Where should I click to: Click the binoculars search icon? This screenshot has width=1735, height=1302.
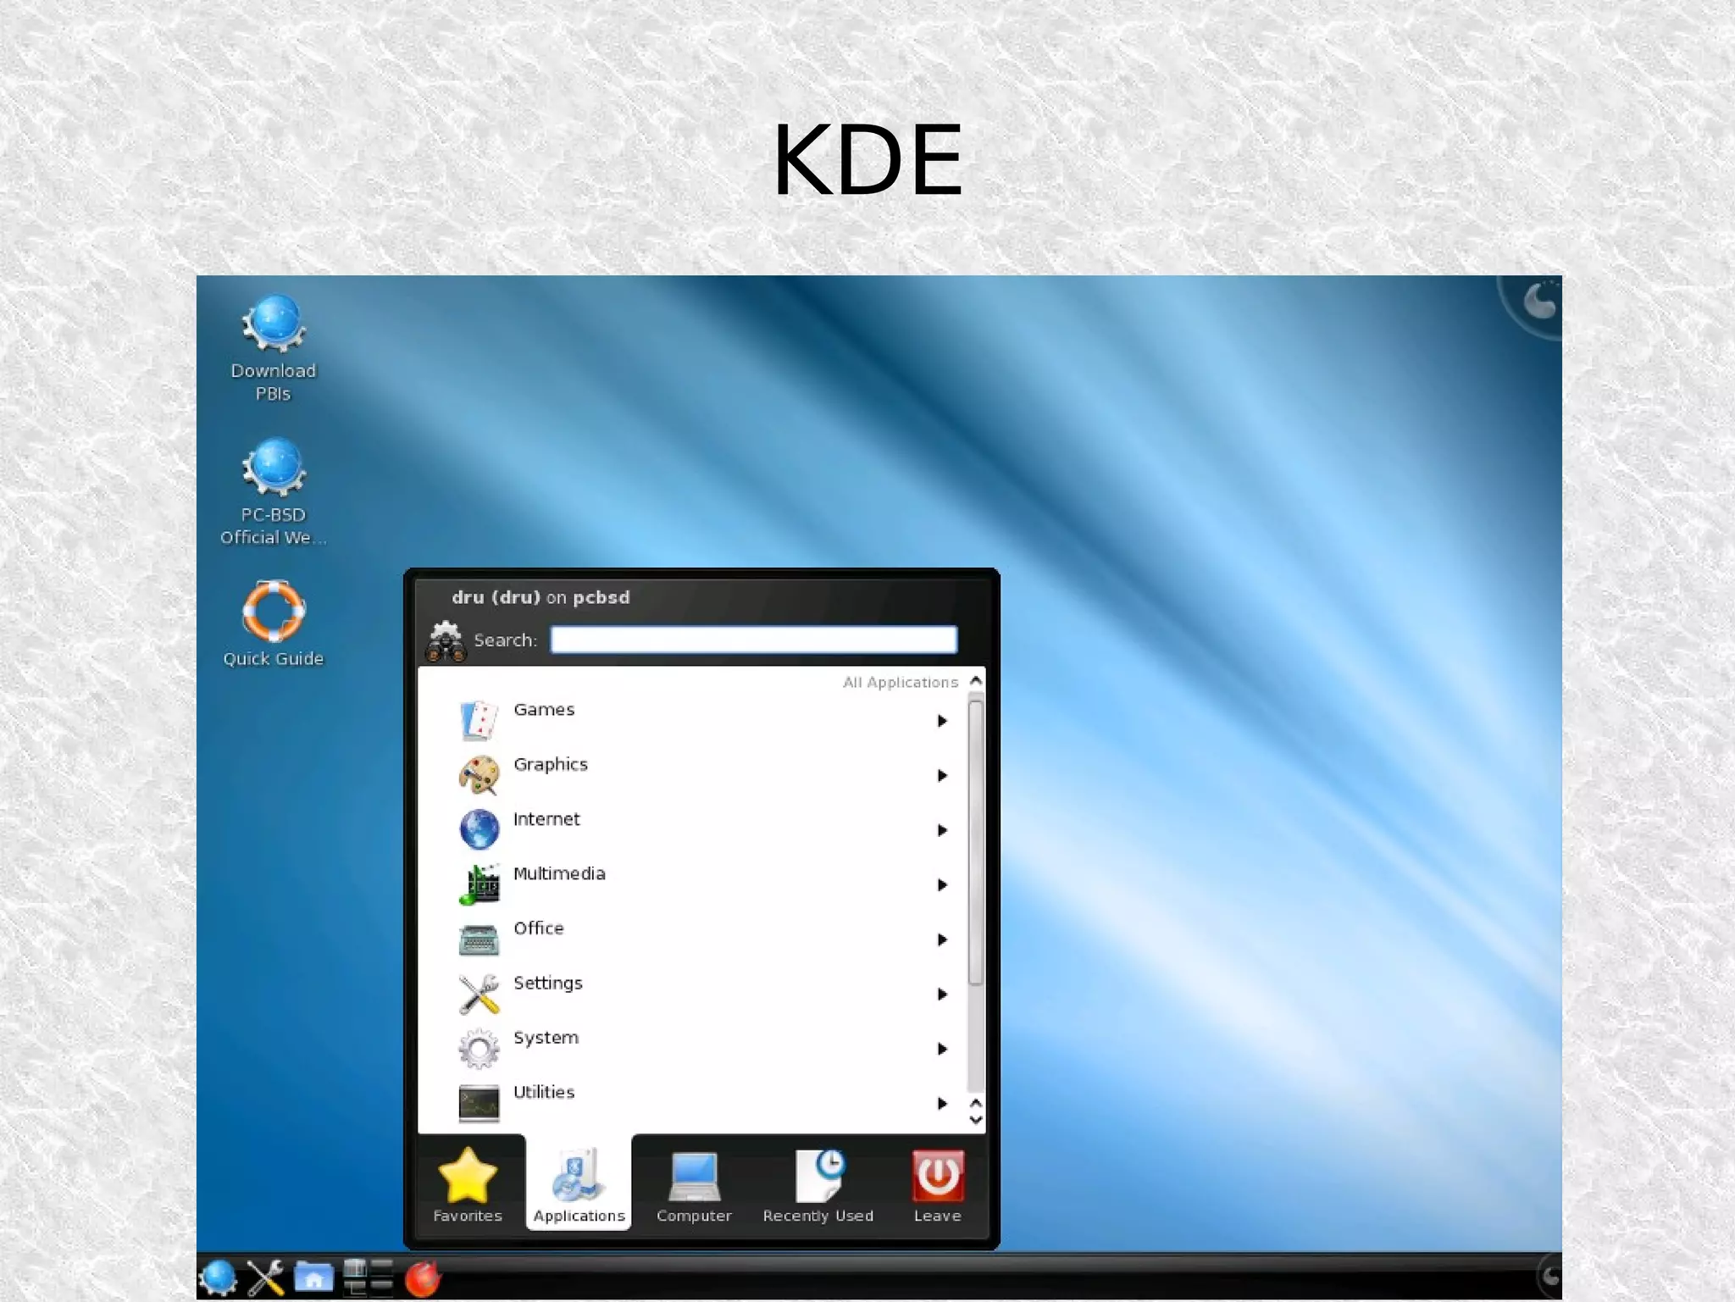[446, 641]
